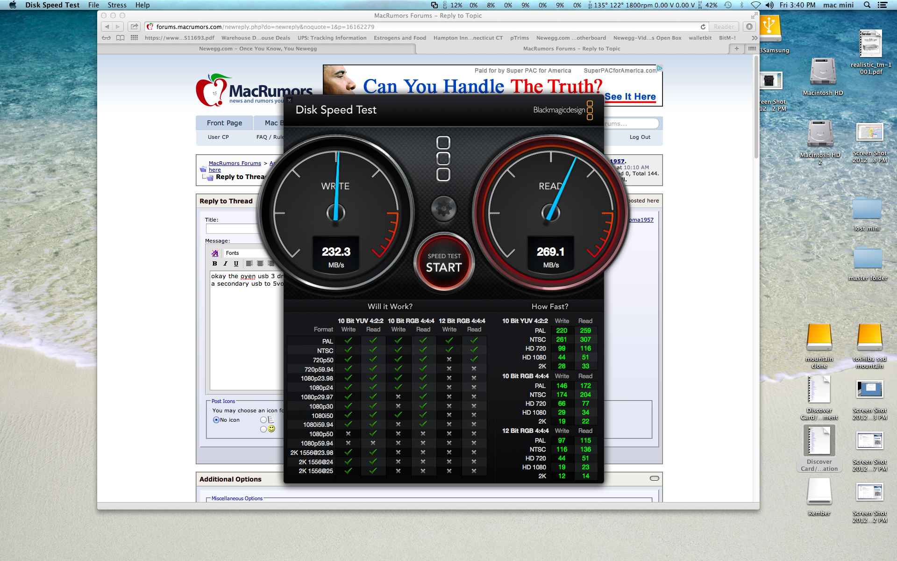
Task: Open the File menu
Action: [93, 5]
